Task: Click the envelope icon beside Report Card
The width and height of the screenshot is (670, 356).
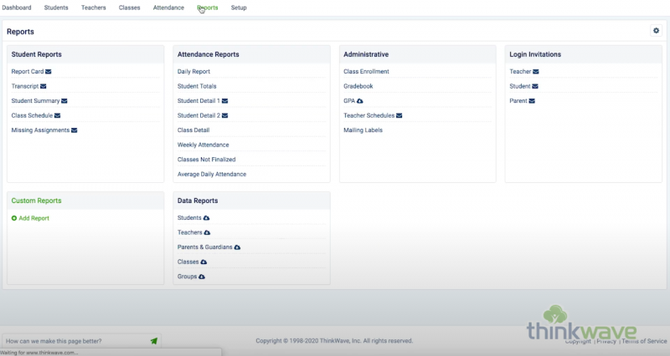Action: pyautogui.click(x=49, y=72)
